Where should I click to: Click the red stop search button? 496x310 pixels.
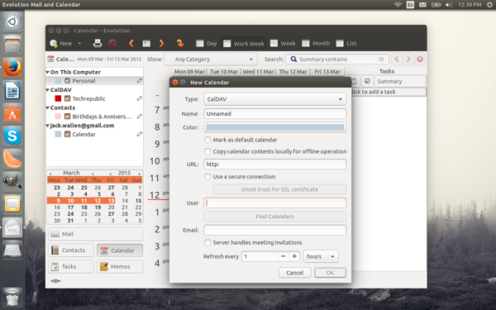(420, 60)
